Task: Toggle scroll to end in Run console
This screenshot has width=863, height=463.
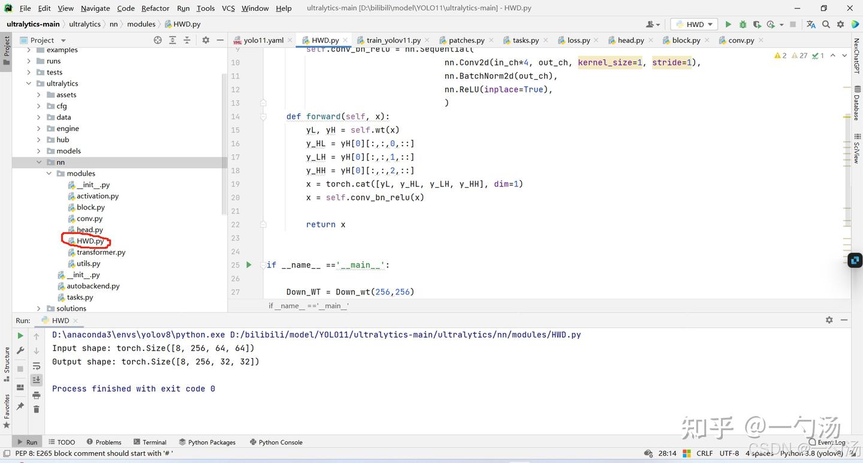Action: (37, 380)
